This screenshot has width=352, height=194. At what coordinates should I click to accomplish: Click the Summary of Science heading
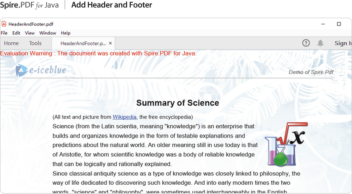click(x=178, y=103)
